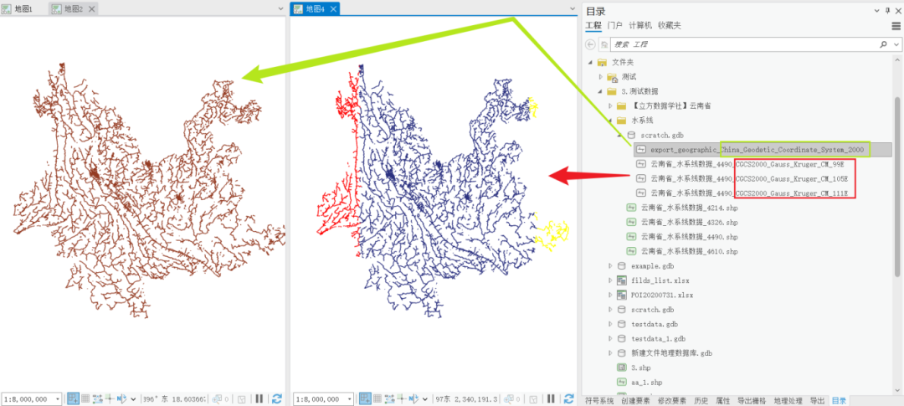Select the 收藏夹 catalog tab
The width and height of the screenshot is (904, 406).
click(670, 25)
